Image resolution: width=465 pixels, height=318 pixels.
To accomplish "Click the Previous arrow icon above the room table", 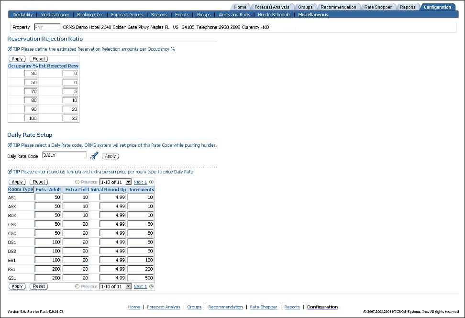I will pyautogui.click(x=77, y=182).
